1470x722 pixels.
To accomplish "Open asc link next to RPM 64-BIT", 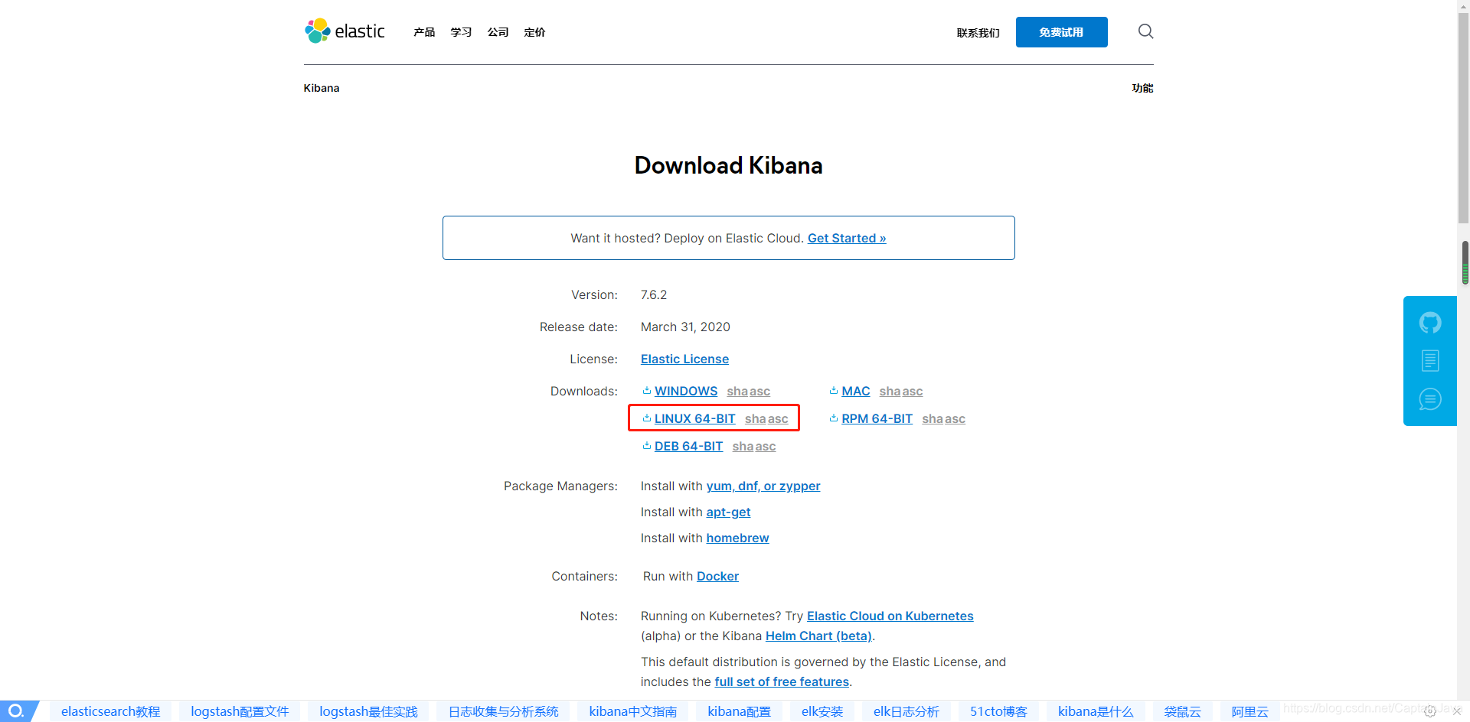I will [x=955, y=418].
